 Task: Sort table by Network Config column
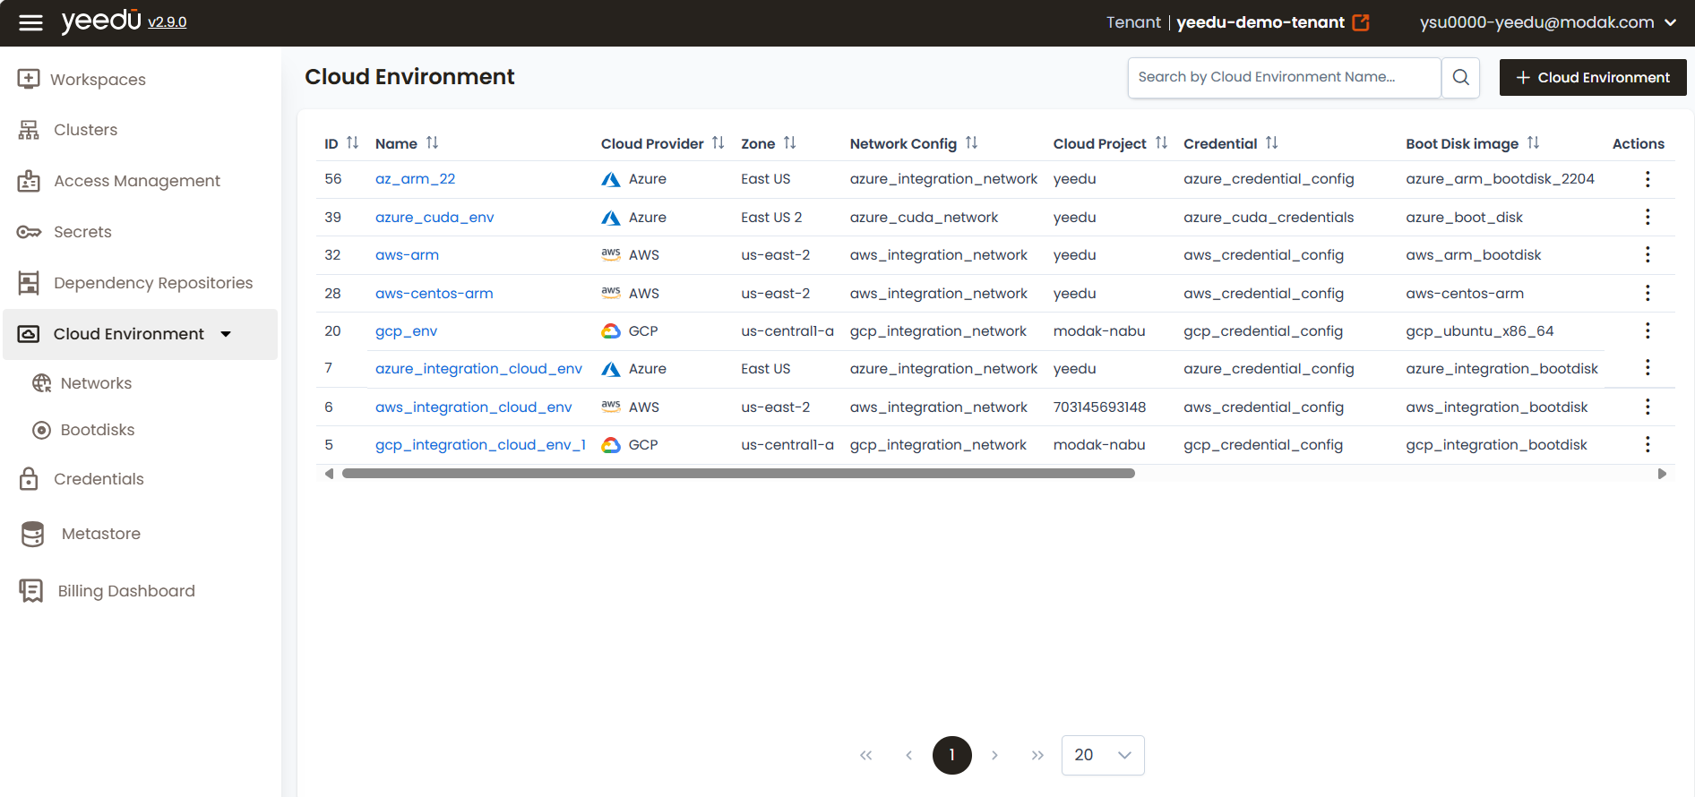(971, 143)
